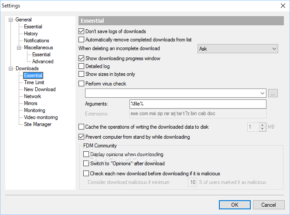Click the Cancel button
Viewport: 290px width, 215px height.
click(x=269, y=205)
